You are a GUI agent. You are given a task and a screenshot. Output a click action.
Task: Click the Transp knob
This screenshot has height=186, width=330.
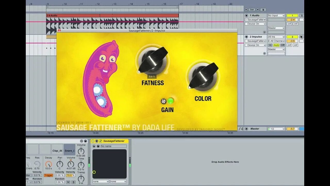click(x=81, y=179)
